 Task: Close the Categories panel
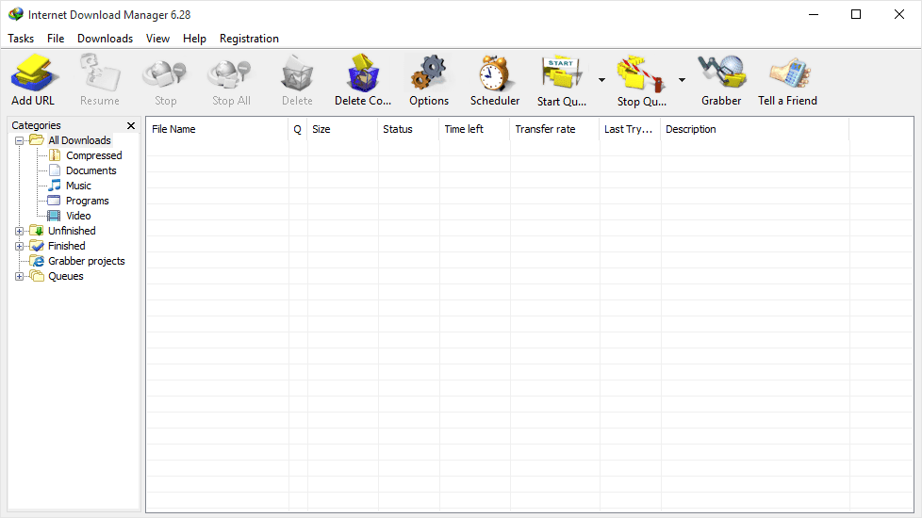131,125
